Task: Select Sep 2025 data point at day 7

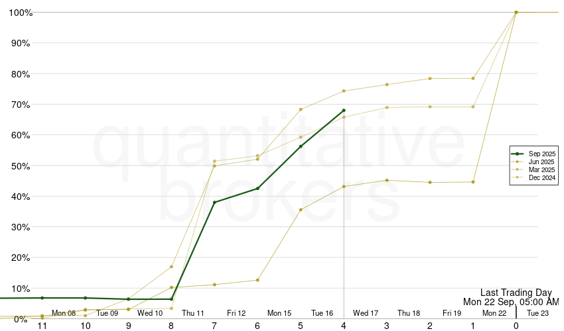Action: (214, 203)
